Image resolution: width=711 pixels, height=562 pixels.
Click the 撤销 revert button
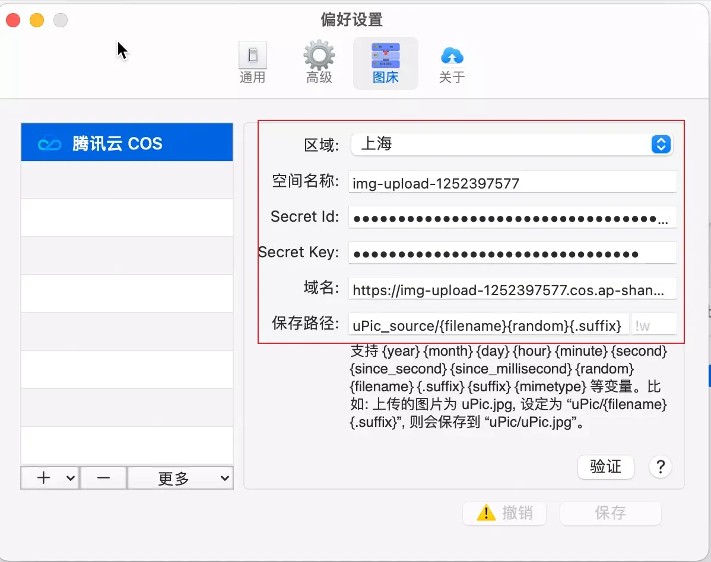click(x=512, y=513)
